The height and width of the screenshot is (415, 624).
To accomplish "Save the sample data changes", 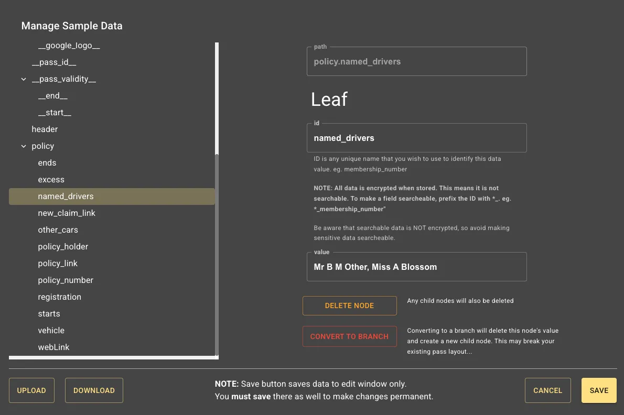I will 599,390.
